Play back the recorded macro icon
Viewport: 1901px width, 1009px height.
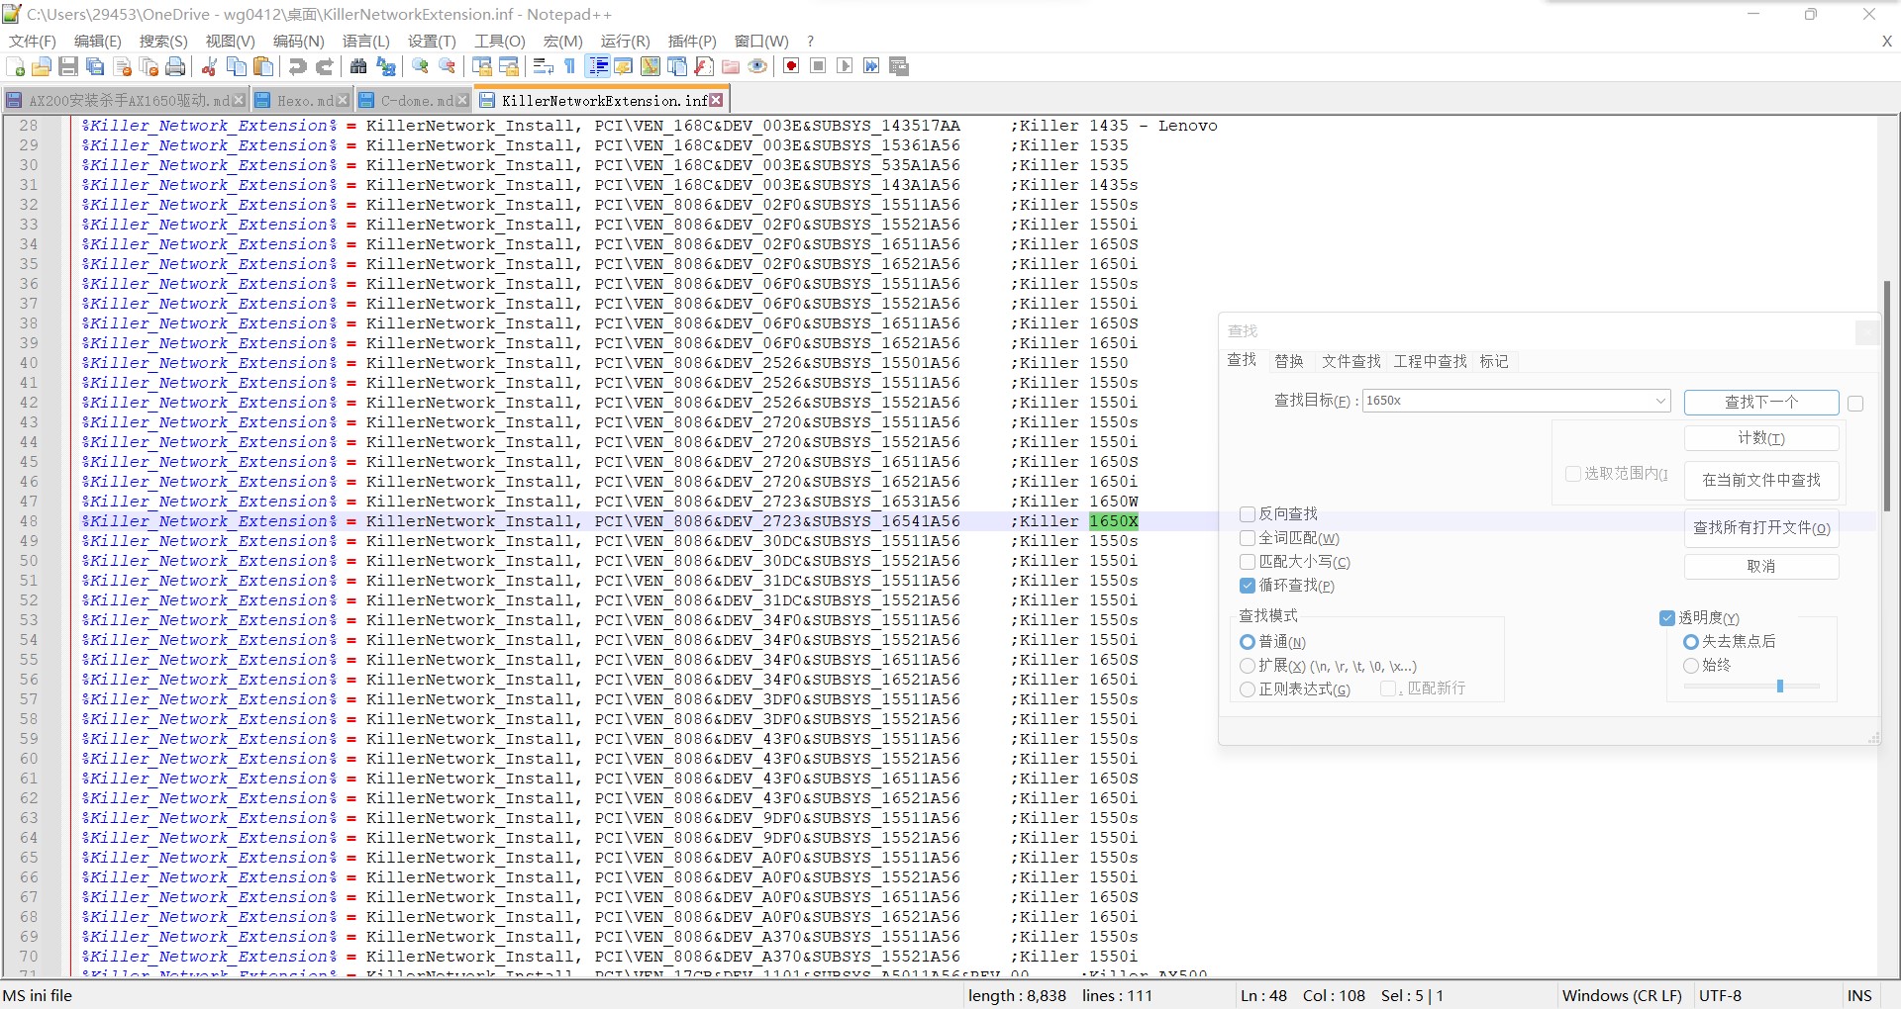[845, 66]
